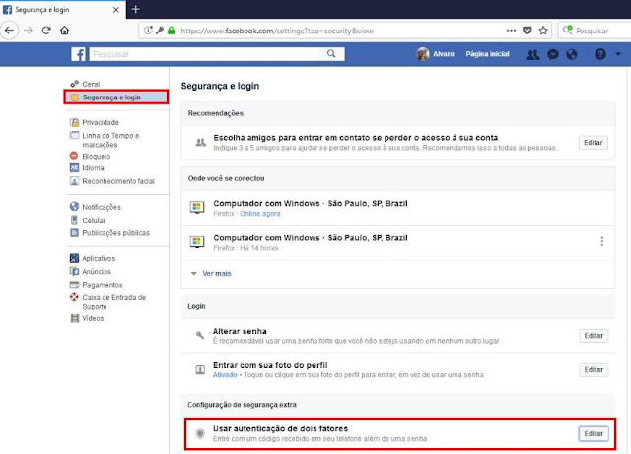The image size is (631, 454).
Task: Go back with the browser back arrow
Action: [x=9, y=31]
